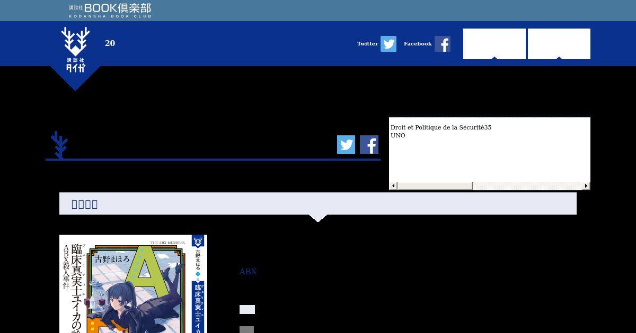Click the left arrow of the horizontal scrollbar

point(393,186)
